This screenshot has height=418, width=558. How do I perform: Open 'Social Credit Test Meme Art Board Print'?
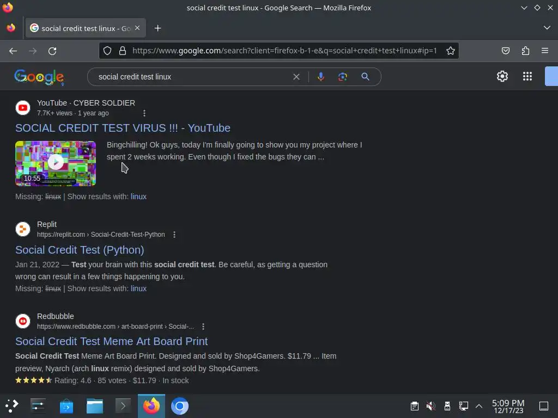click(111, 341)
